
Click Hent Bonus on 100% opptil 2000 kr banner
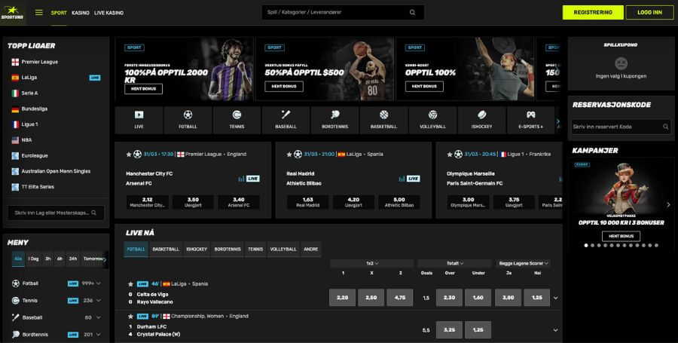(144, 89)
